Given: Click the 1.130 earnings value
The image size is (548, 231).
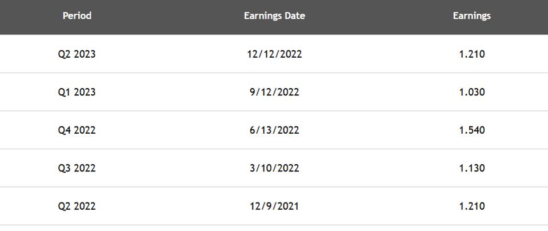Looking at the screenshot, I should (x=472, y=168).
